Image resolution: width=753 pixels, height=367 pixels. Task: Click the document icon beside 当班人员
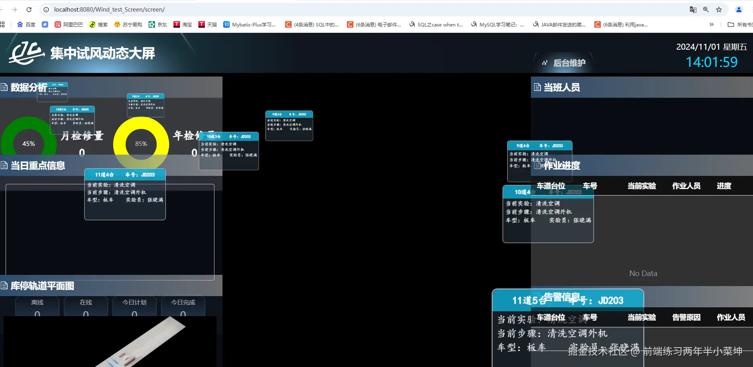(537, 87)
